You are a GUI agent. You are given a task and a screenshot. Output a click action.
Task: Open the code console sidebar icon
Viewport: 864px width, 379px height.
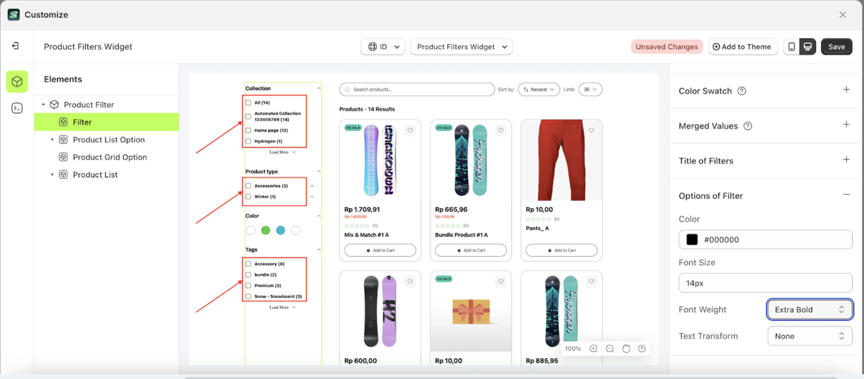(x=17, y=108)
